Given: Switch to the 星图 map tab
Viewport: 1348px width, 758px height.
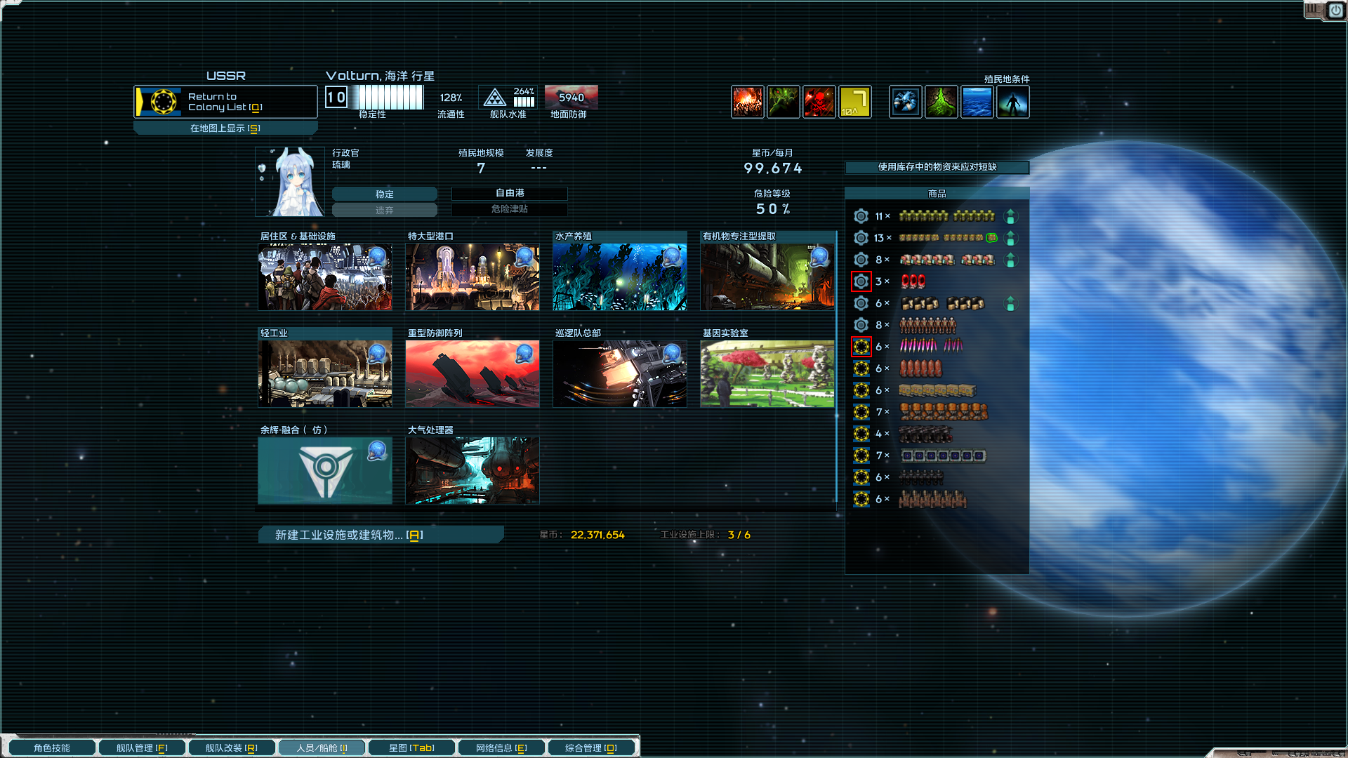Looking at the screenshot, I should point(411,748).
